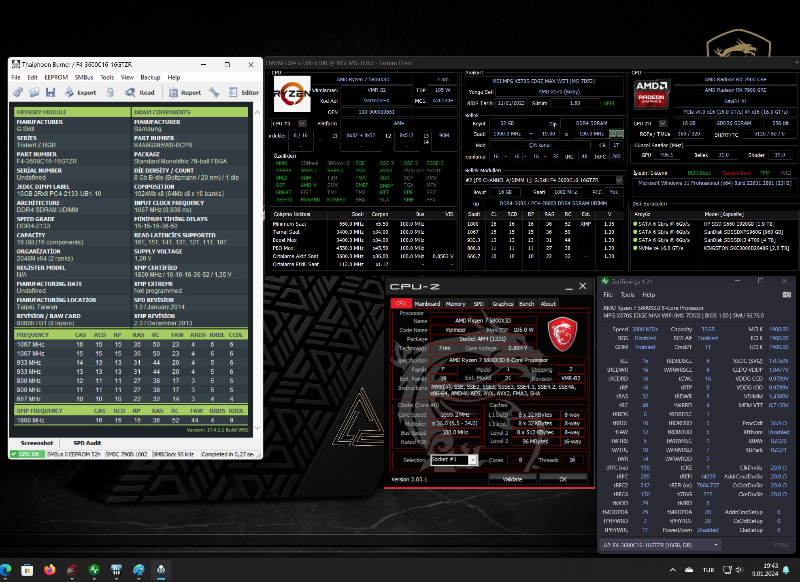Click the ZenTimings app icon in title bar
This screenshot has width=800, height=582.
[605, 281]
